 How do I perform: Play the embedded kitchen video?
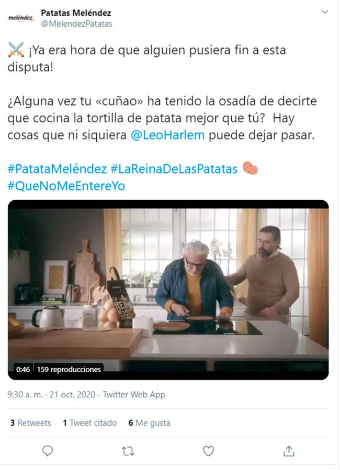click(x=168, y=290)
